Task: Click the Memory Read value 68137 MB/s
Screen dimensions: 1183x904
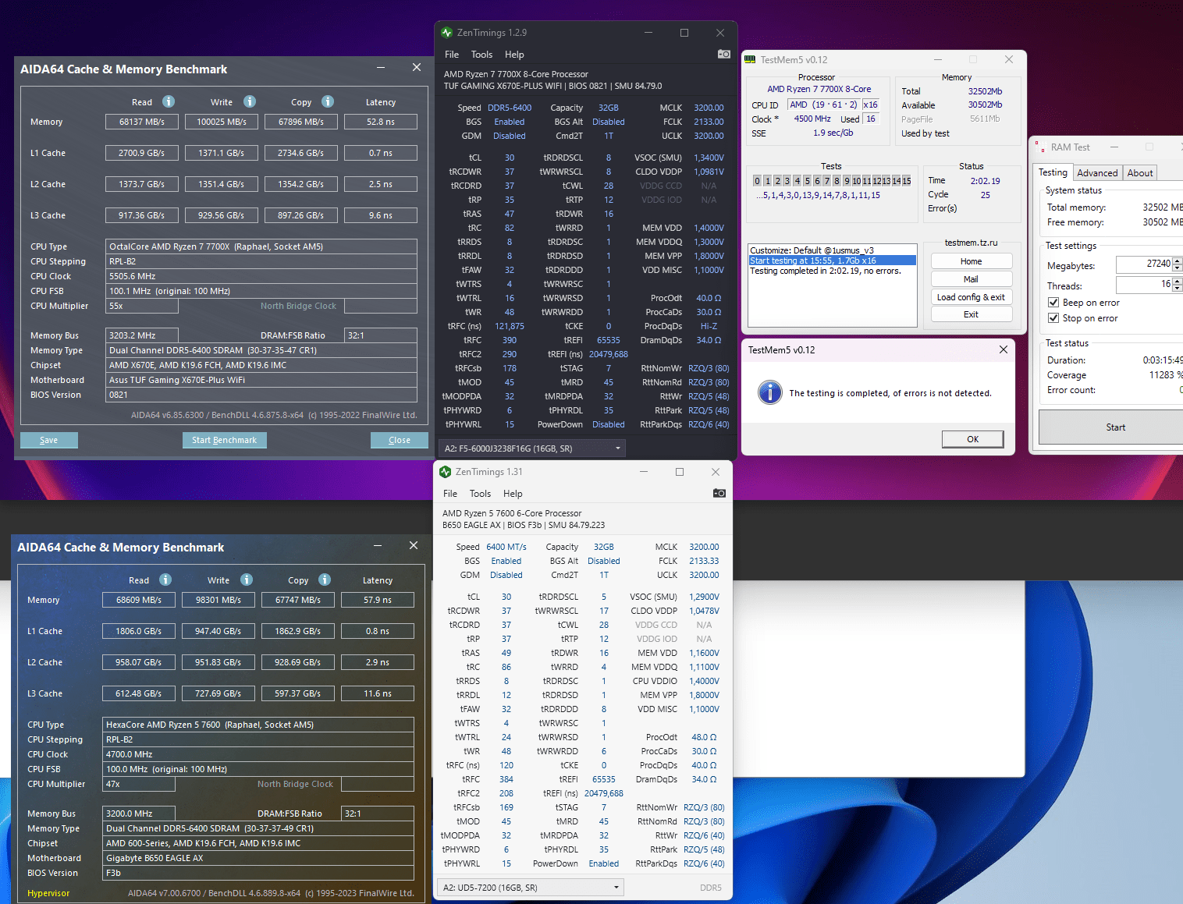Action: (142, 122)
